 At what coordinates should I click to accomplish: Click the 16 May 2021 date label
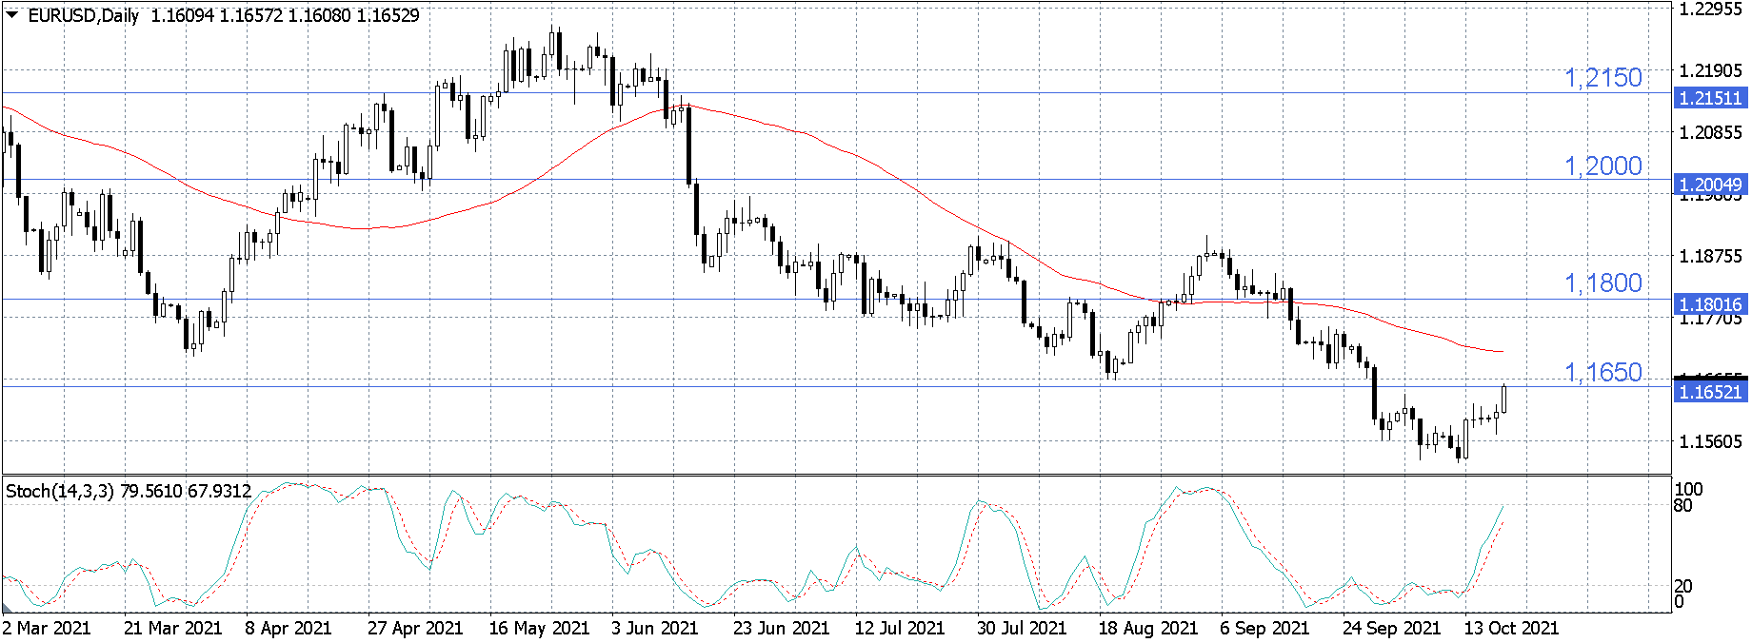point(539,628)
